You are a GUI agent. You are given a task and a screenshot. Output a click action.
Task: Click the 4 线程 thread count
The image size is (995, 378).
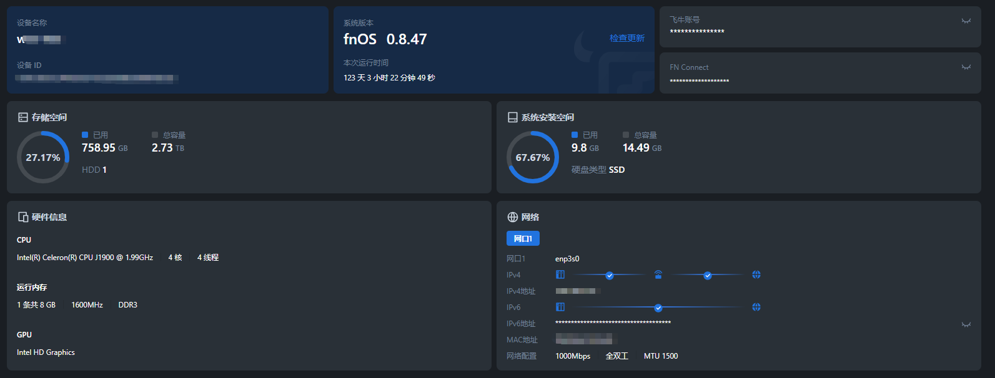click(208, 258)
